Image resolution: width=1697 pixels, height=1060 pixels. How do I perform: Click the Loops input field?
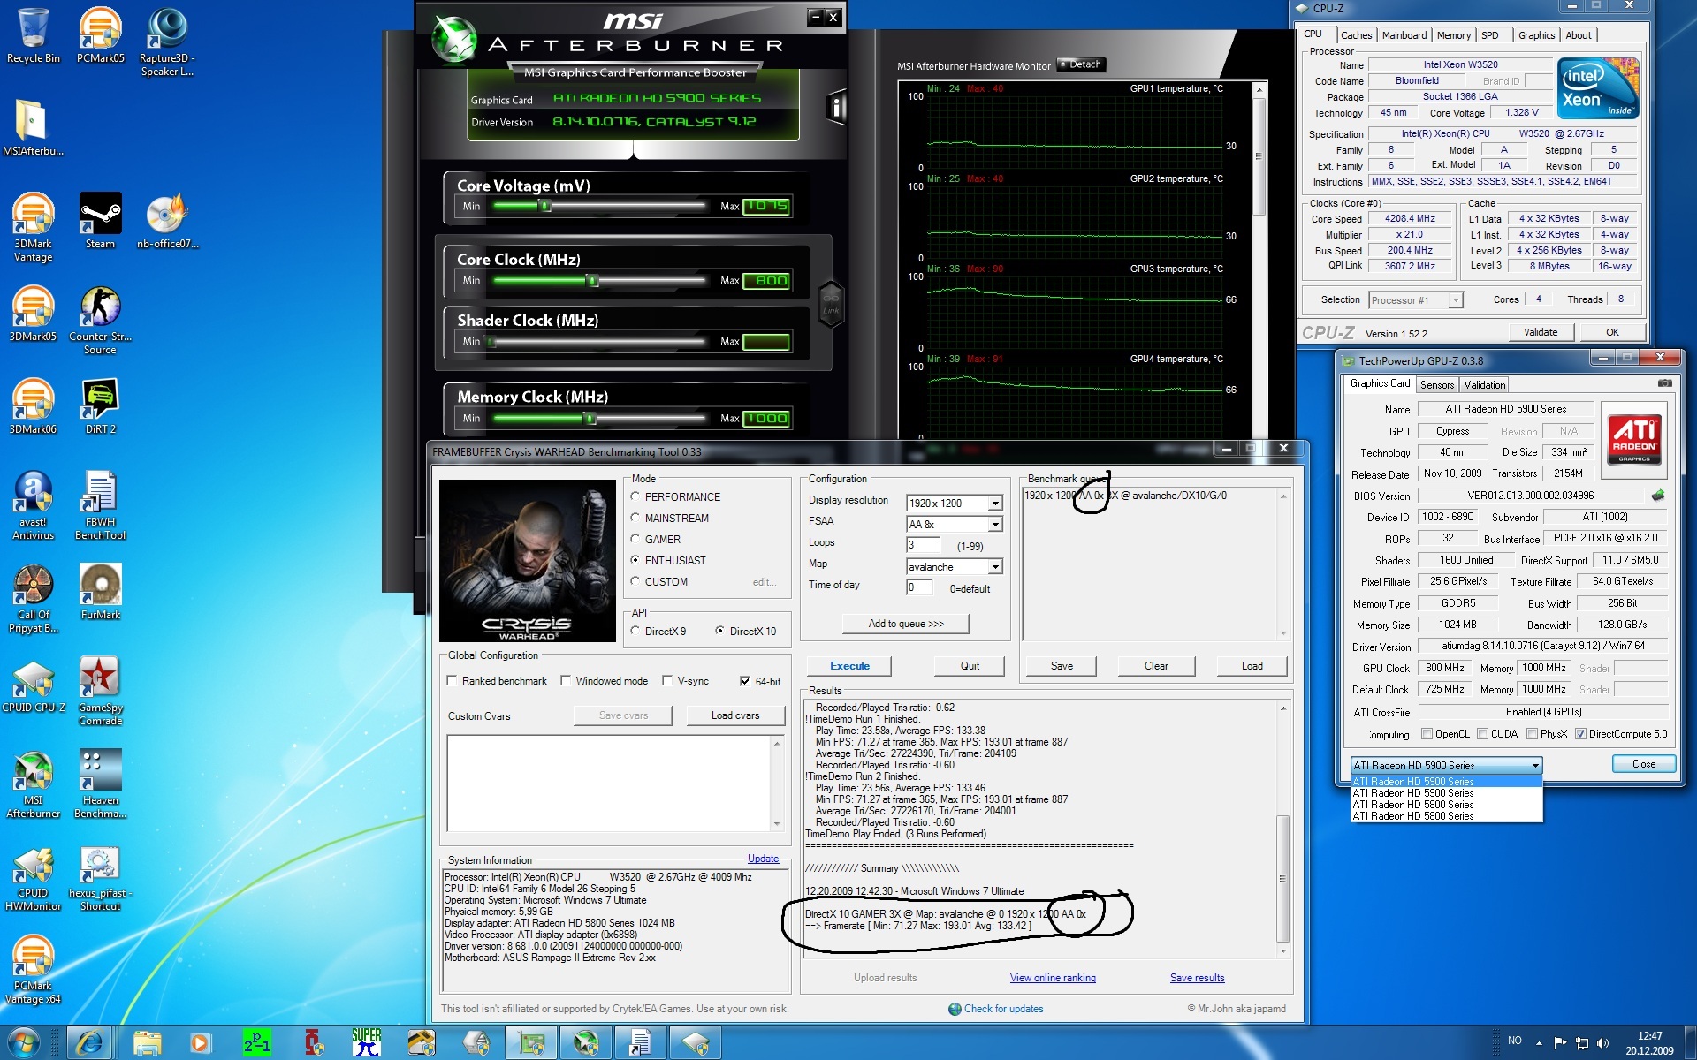point(922,545)
